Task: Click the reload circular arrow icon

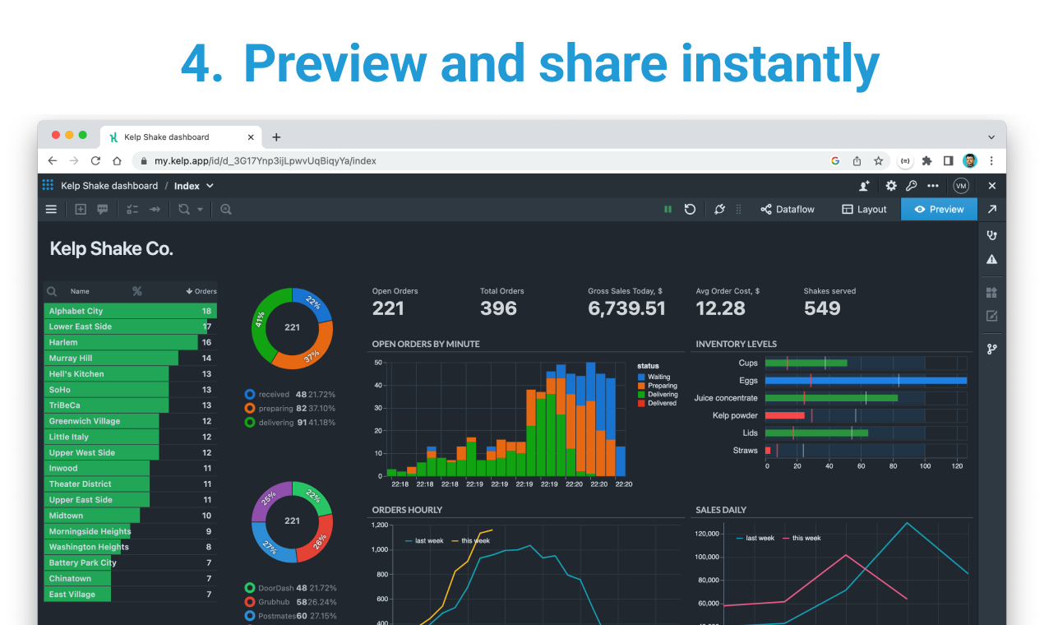Action: click(x=690, y=210)
